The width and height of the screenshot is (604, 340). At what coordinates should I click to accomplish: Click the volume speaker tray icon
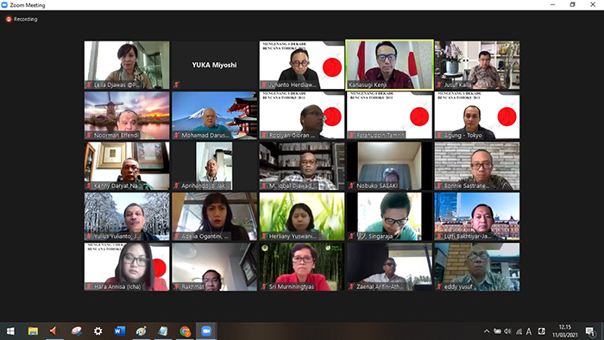click(507, 331)
